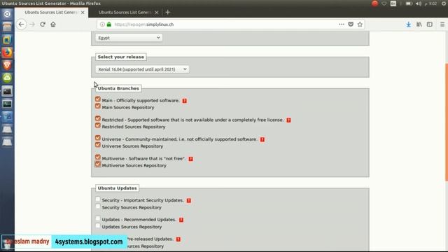Click the "Select your release" heading
This screenshot has width=448, height=252.
(121, 57)
